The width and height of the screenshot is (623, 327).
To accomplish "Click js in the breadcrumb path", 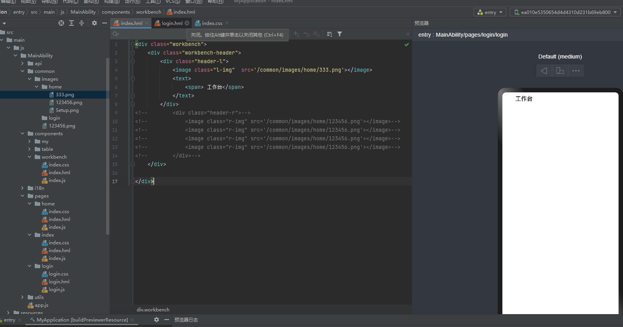I will [62, 12].
